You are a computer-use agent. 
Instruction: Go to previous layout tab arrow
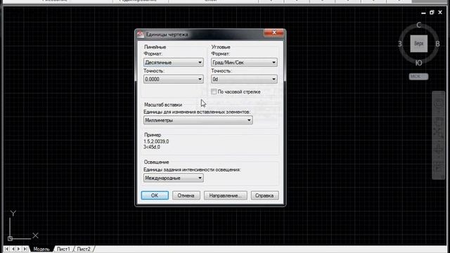13,249
